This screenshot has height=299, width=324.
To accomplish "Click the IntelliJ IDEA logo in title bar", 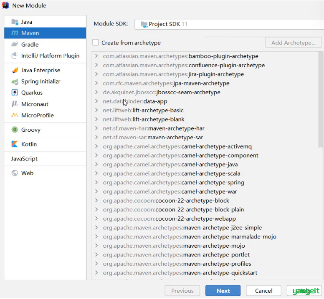I will (5, 5).
